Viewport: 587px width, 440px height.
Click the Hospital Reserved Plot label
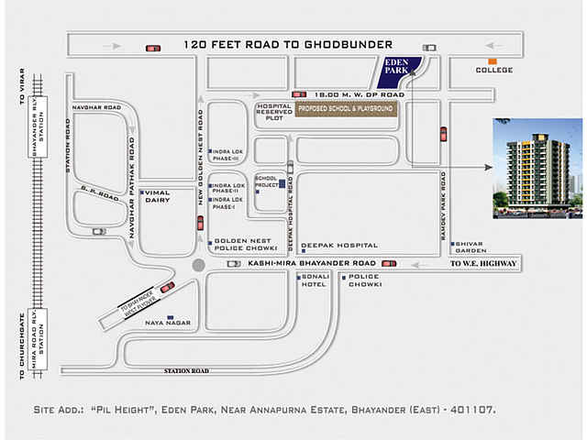tap(274, 112)
